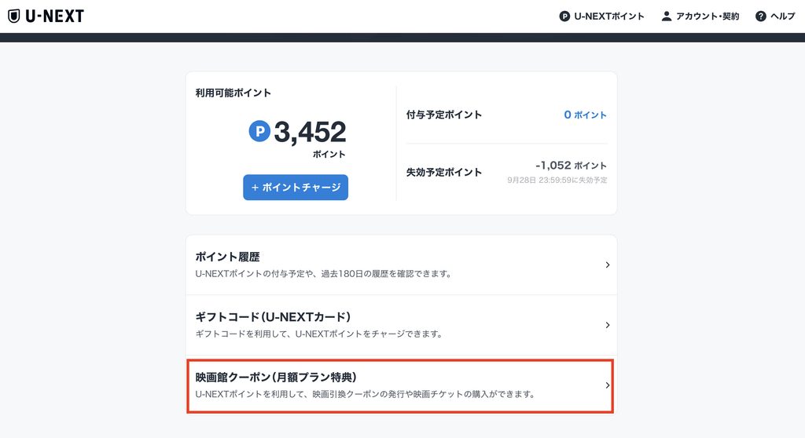Open the ポイント履歴 row title
Screen dimensions: 805x438
[x=227, y=257]
